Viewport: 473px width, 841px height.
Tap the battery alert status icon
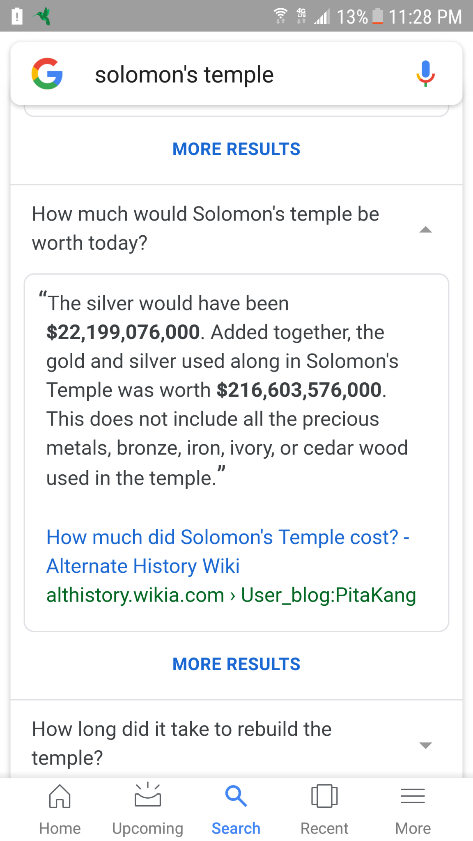point(17,16)
